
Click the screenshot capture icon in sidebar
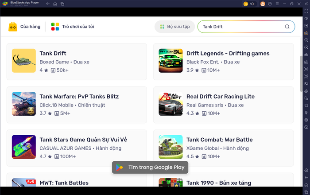pyautogui.click(x=306, y=69)
